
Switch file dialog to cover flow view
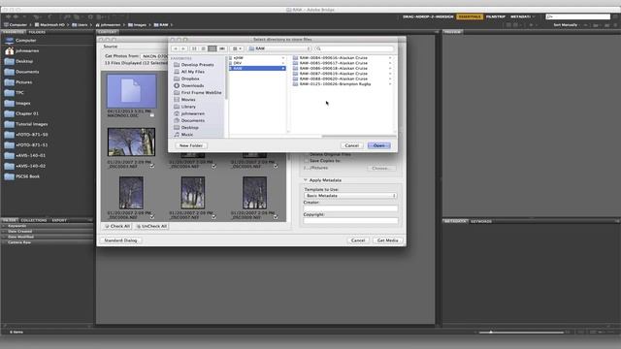222,48
